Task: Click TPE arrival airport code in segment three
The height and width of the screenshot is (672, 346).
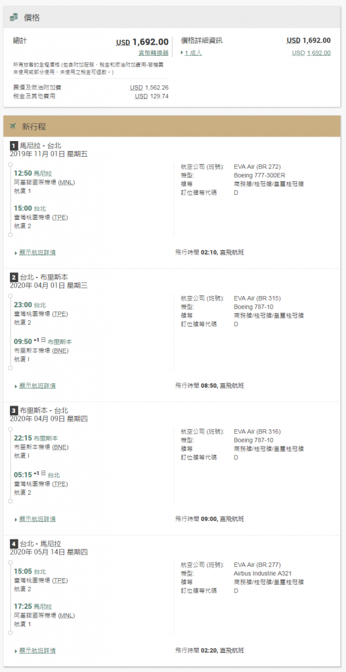Action: tap(60, 484)
